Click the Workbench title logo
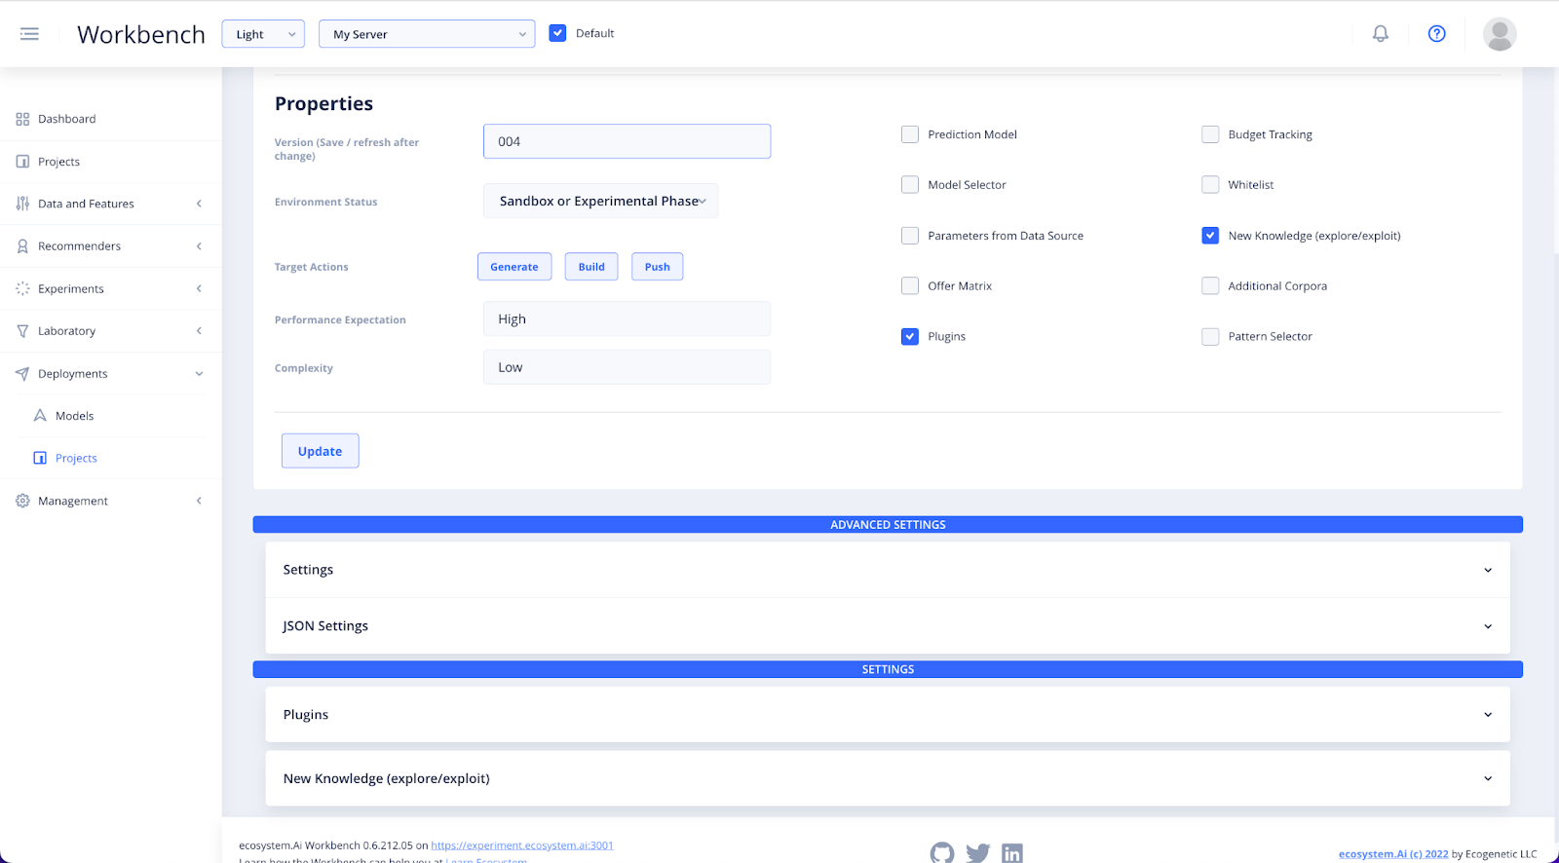This screenshot has width=1559, height=863. [x=141, y=35]
